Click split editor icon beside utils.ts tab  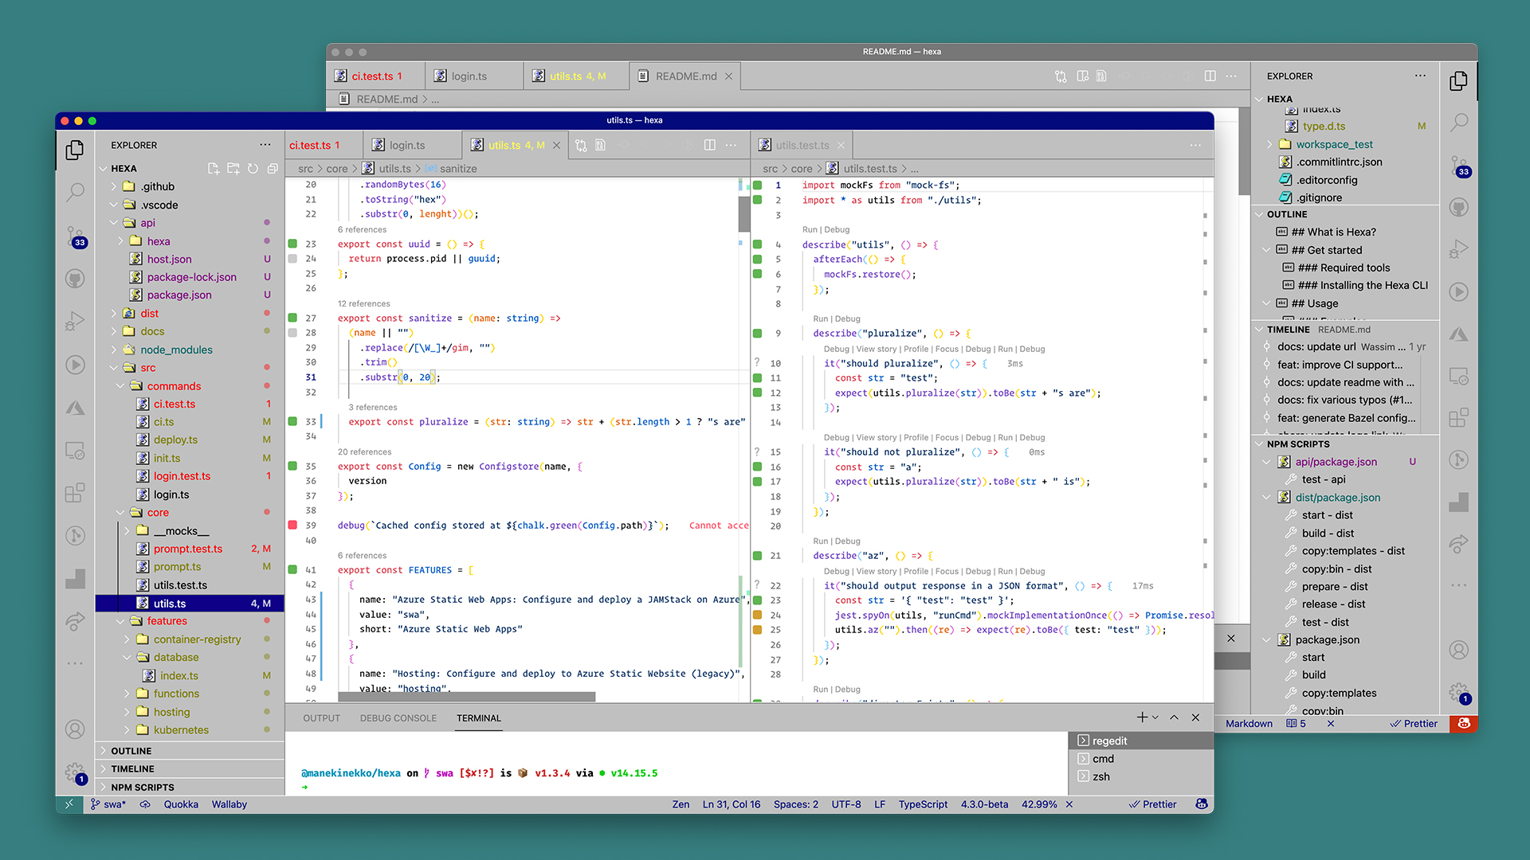709,145
